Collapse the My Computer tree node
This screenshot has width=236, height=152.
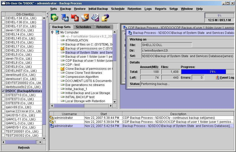pos(52,32)
